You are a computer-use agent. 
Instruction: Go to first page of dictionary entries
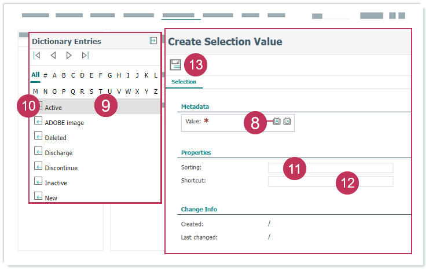point(37,56)
